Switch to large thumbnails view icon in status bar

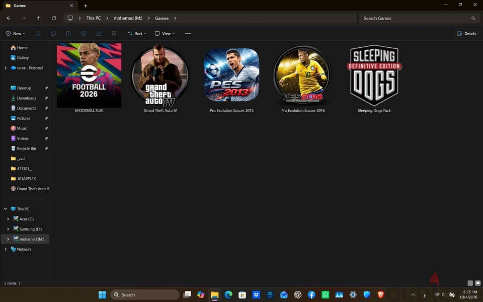478,283
